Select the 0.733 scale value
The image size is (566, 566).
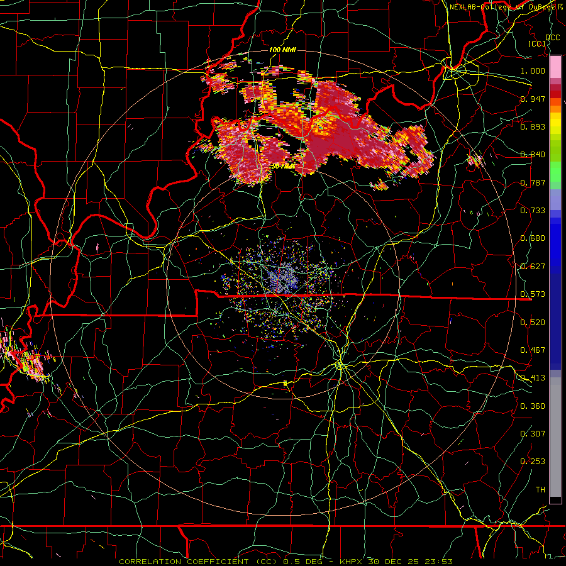click(x=533, y=210)
